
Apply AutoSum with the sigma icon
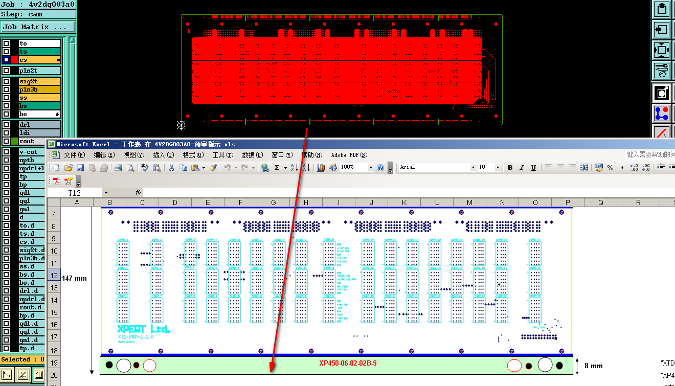click(277, 168)
